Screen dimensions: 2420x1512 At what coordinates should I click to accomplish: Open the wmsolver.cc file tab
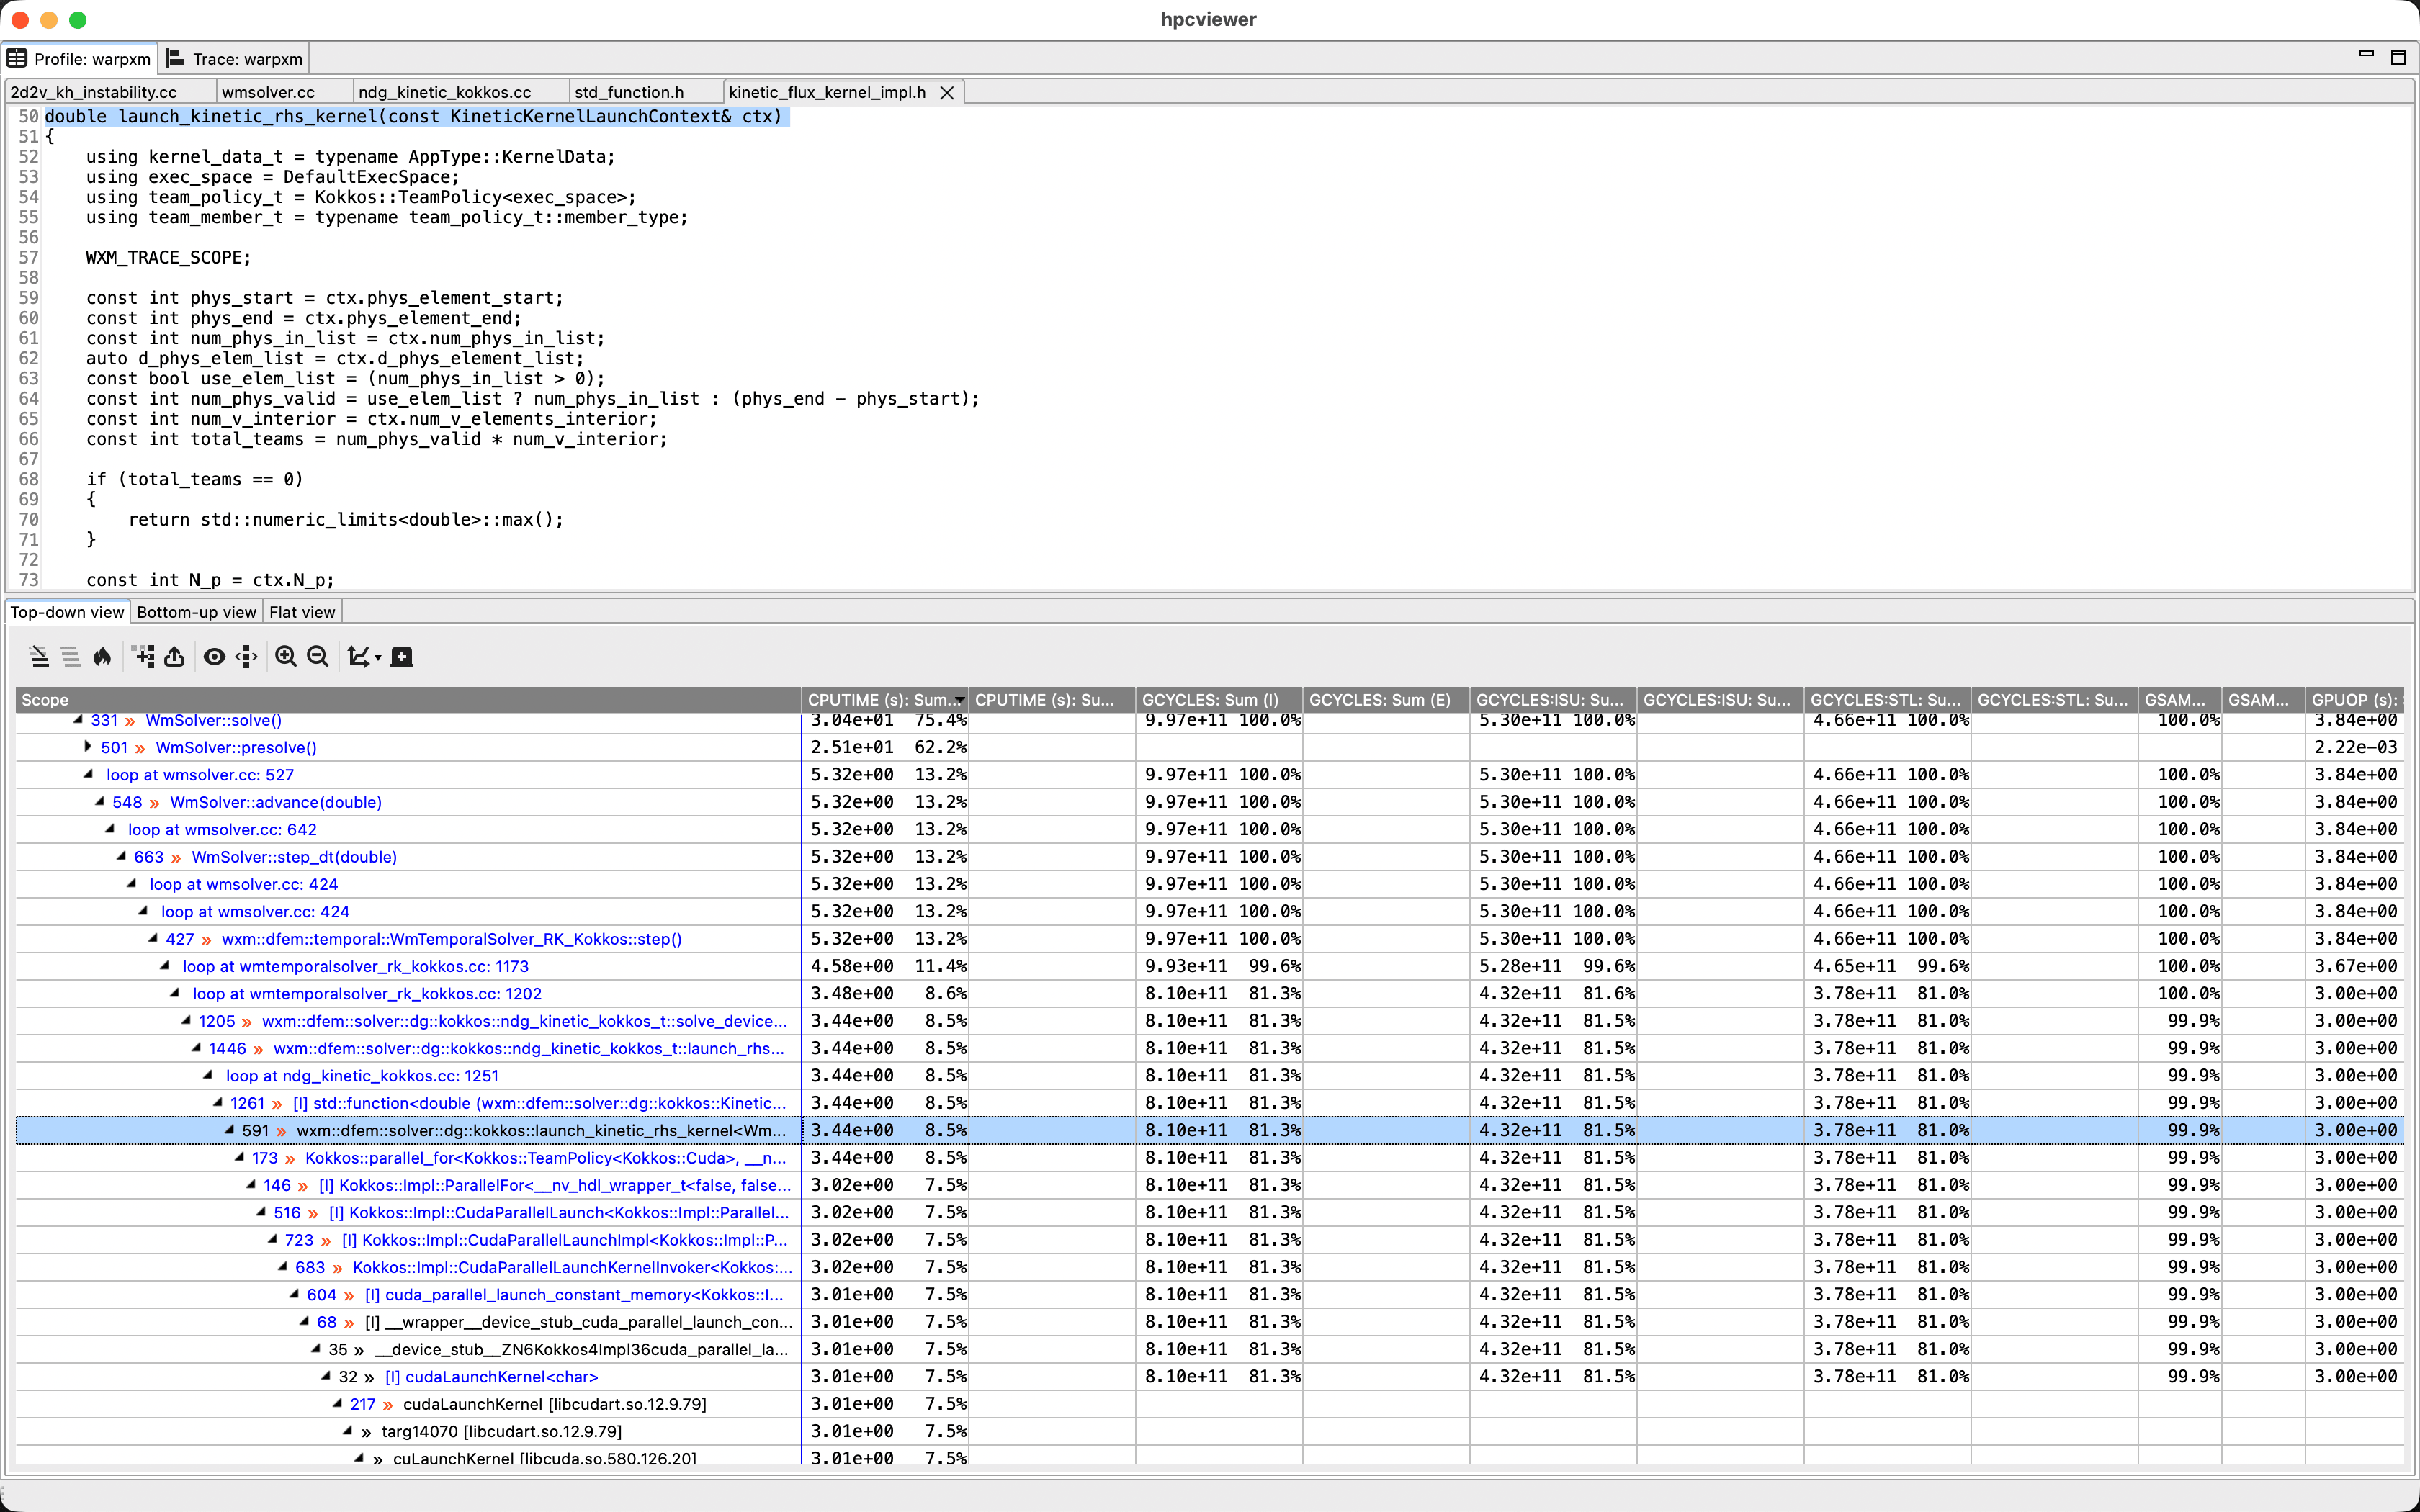tap(268, 92)
